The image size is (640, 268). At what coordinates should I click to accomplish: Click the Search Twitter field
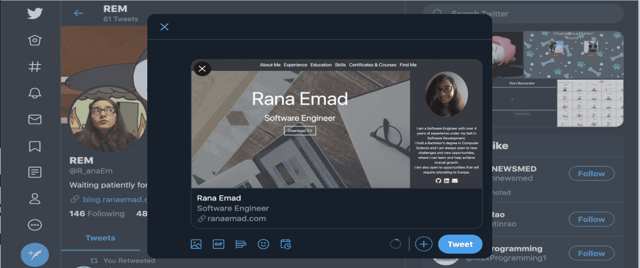tap(531, 13)
